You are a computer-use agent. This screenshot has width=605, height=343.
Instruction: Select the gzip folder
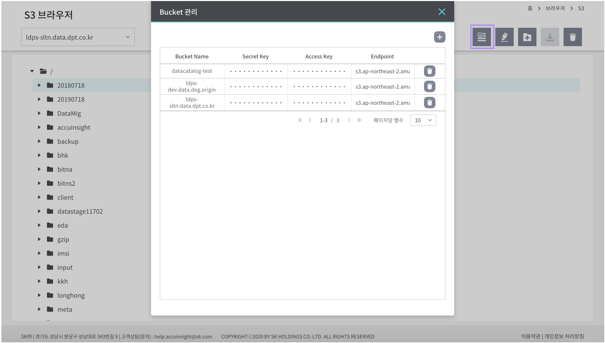pos(63,239)
